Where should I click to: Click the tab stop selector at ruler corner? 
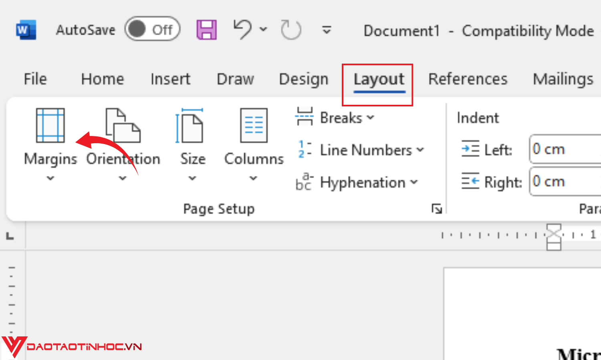pyautogui.click(x=10, y=236)
